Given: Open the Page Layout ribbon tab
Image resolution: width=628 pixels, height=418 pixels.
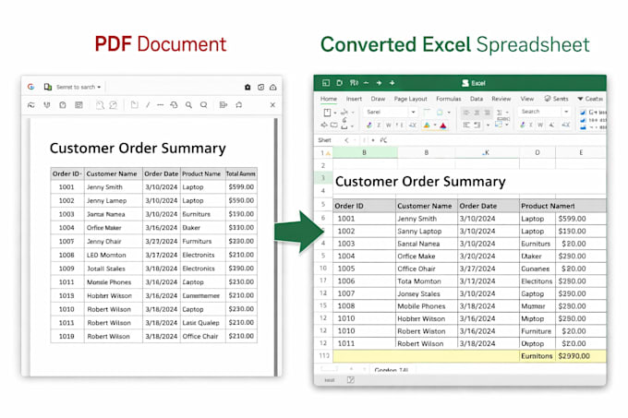Looking at the screenshot, I should pos(411,99).
